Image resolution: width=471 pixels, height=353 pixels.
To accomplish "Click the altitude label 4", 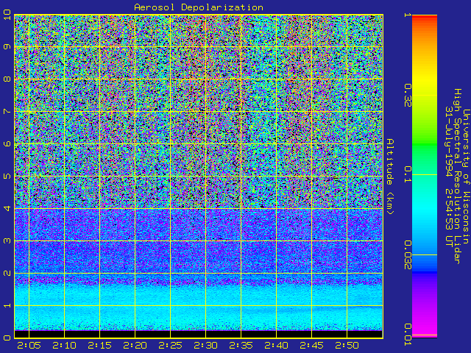I will pos(7,208).
